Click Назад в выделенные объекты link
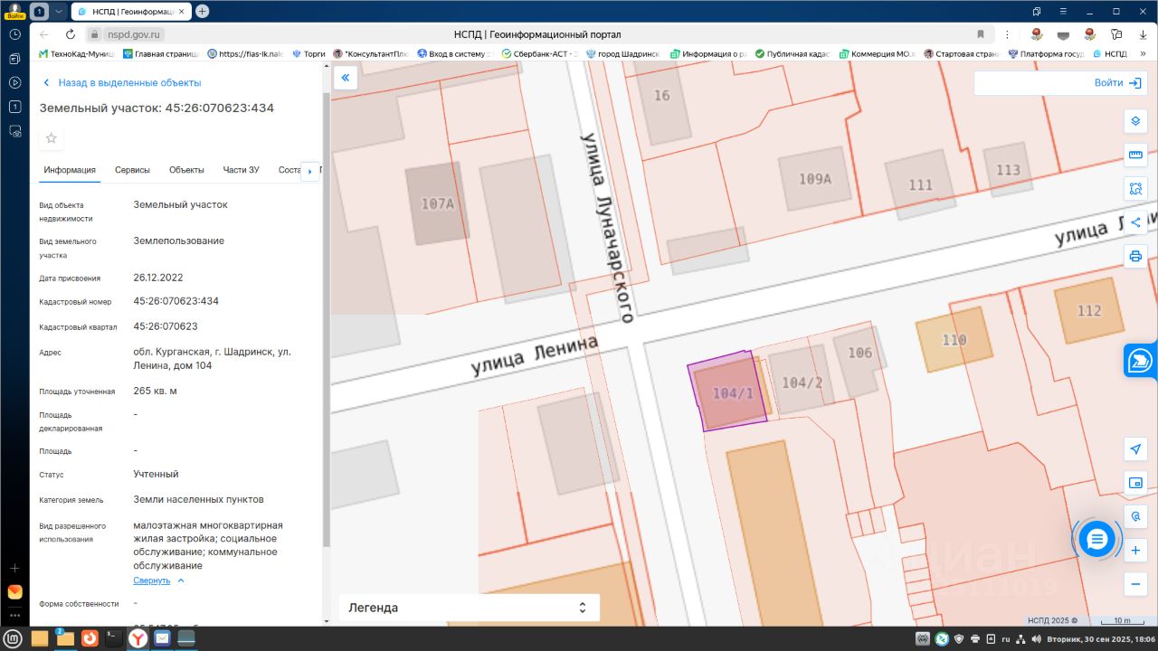 pyautogui.click(x=129, y=82)
